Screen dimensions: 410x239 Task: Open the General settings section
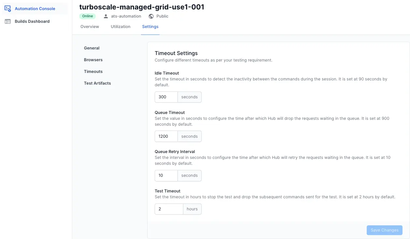[x=92, y=48]
